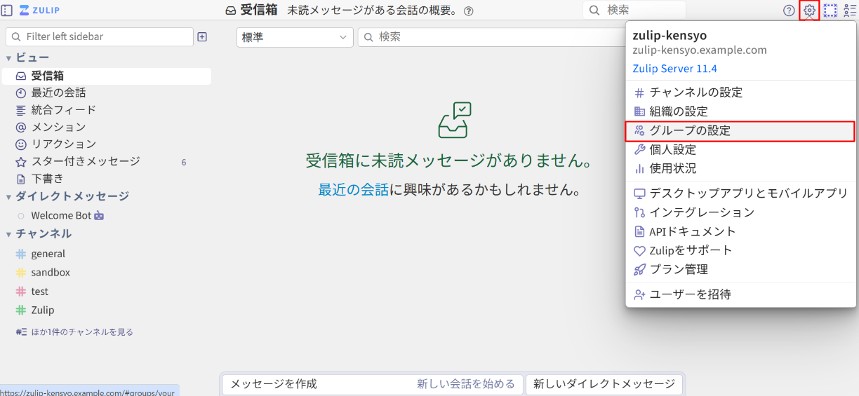Click 新しい会話を始める button
Screen dimensions: 859x396
pyautogui.click(x=465, y=384)
